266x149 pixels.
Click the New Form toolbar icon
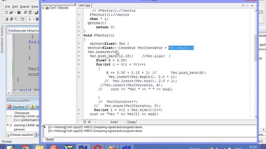(x=22, y=19)
